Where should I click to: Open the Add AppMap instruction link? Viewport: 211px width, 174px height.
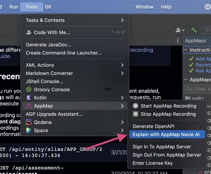coord(203,59)
